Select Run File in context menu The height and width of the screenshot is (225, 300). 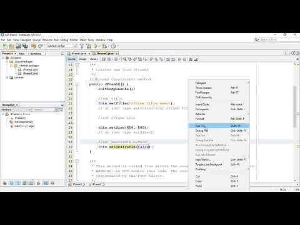[219, 126]
